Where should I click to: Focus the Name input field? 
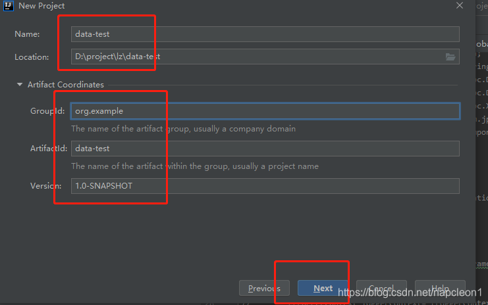pyautogui.click(x=265, y=34)
